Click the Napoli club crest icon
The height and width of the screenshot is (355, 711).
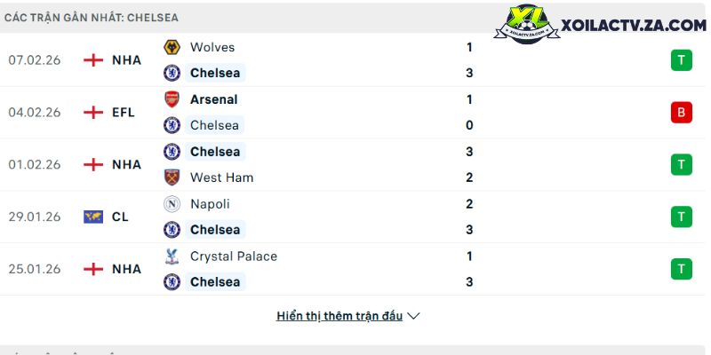pyautogui.click(x=172, y=204)
